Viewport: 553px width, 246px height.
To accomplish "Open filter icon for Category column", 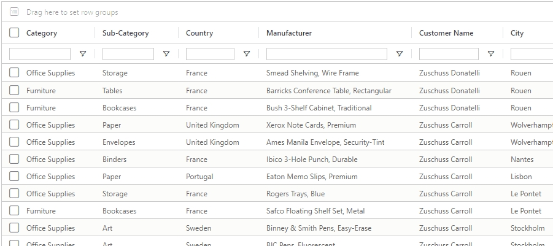I will (x=83, y=54).
